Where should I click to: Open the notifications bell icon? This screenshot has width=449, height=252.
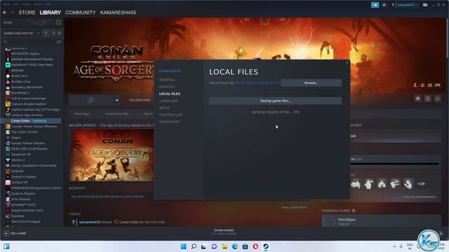pyautogui.click(x=384, y=5)
